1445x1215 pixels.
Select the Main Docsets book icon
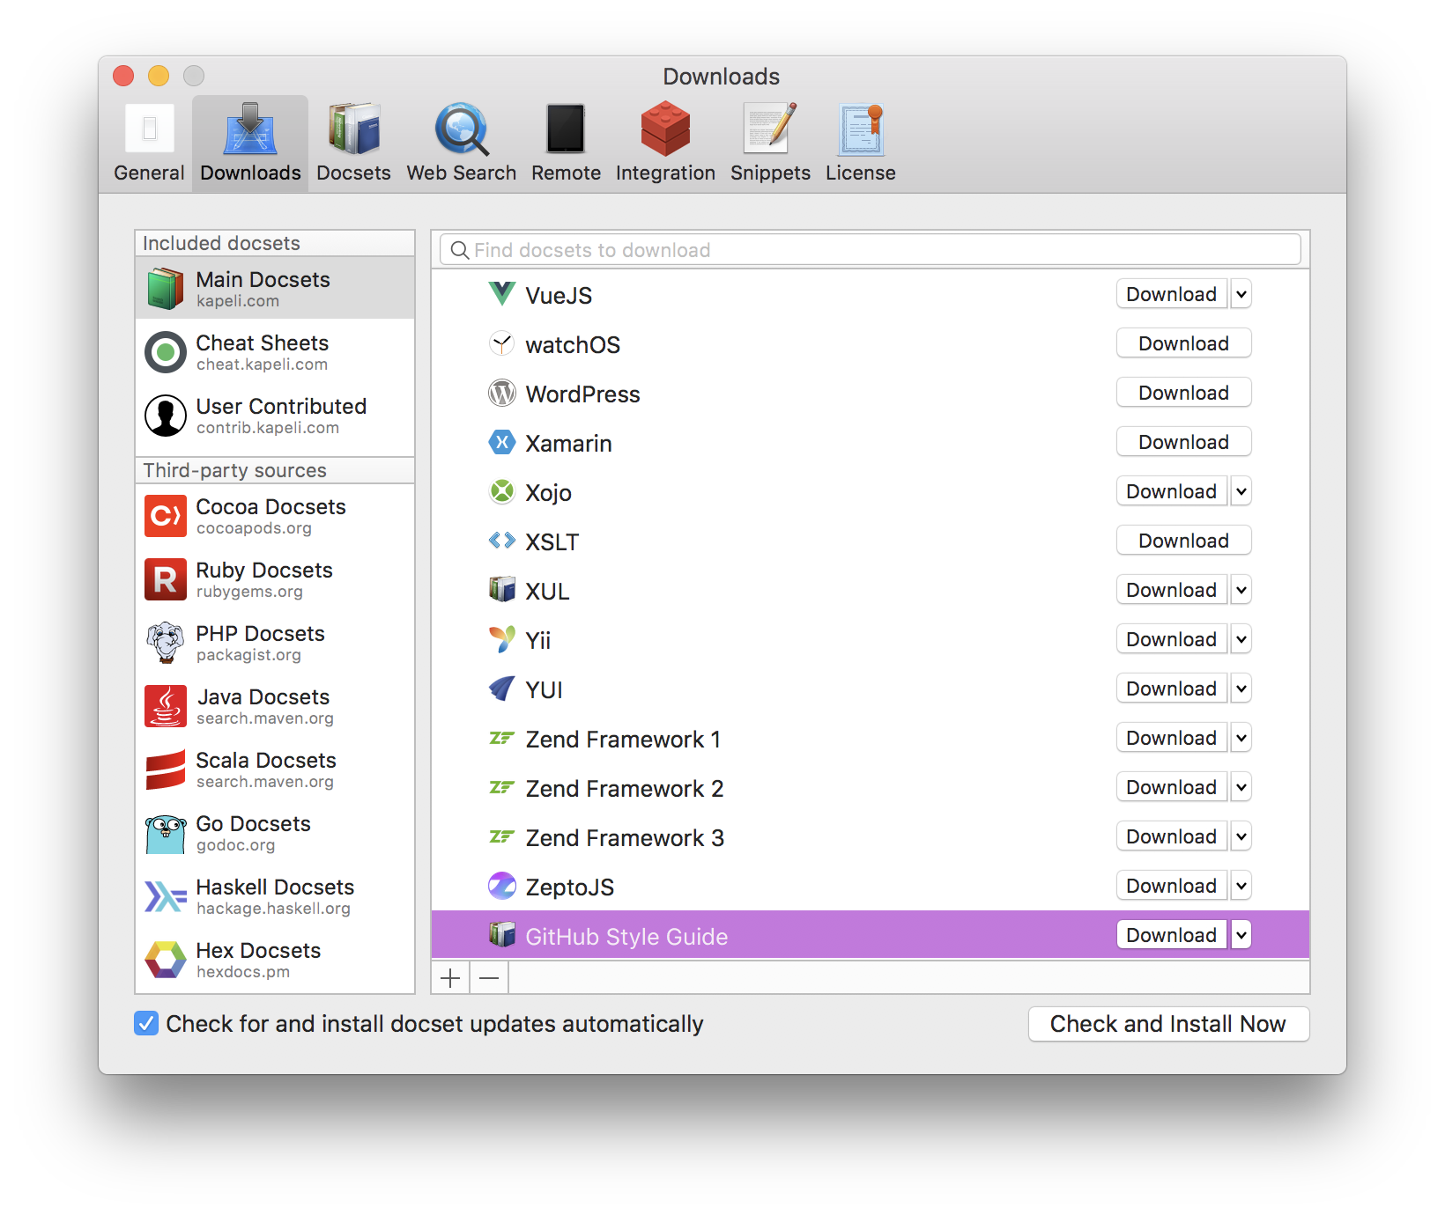[166, 289]
